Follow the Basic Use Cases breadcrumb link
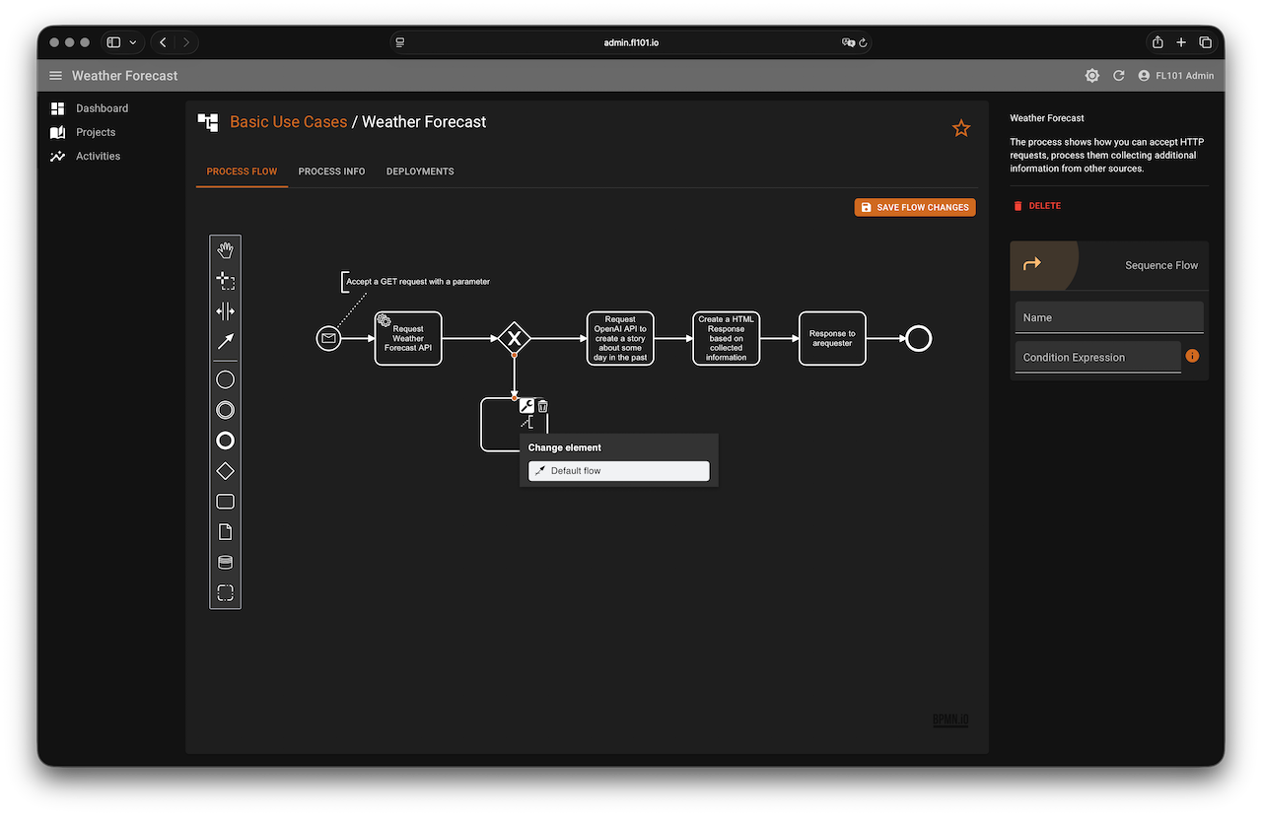 288,122
